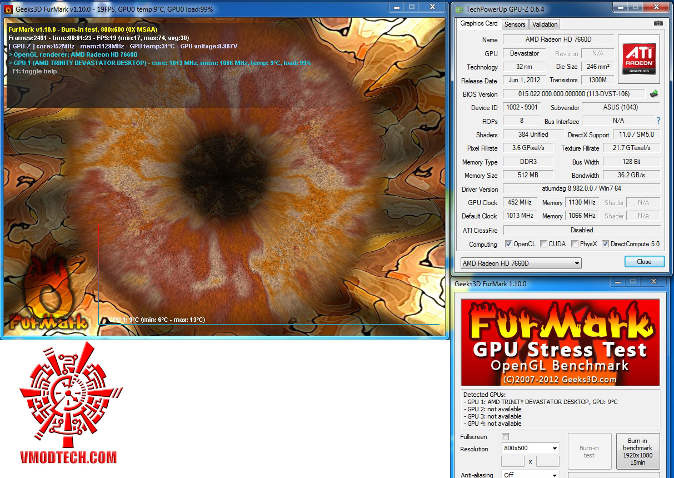Click the Name field AMD Radeon HD 7660D

click(x=558, y=39)
